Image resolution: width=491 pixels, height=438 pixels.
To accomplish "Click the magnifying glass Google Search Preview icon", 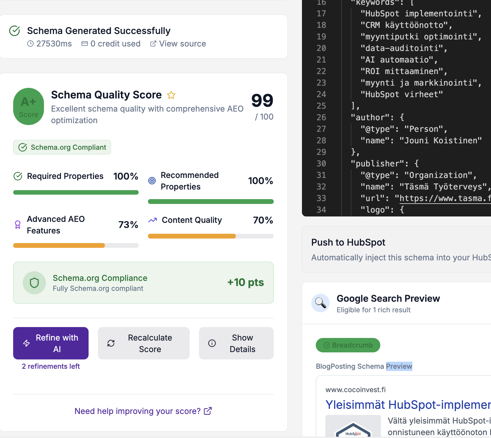I will pos(320,303).
